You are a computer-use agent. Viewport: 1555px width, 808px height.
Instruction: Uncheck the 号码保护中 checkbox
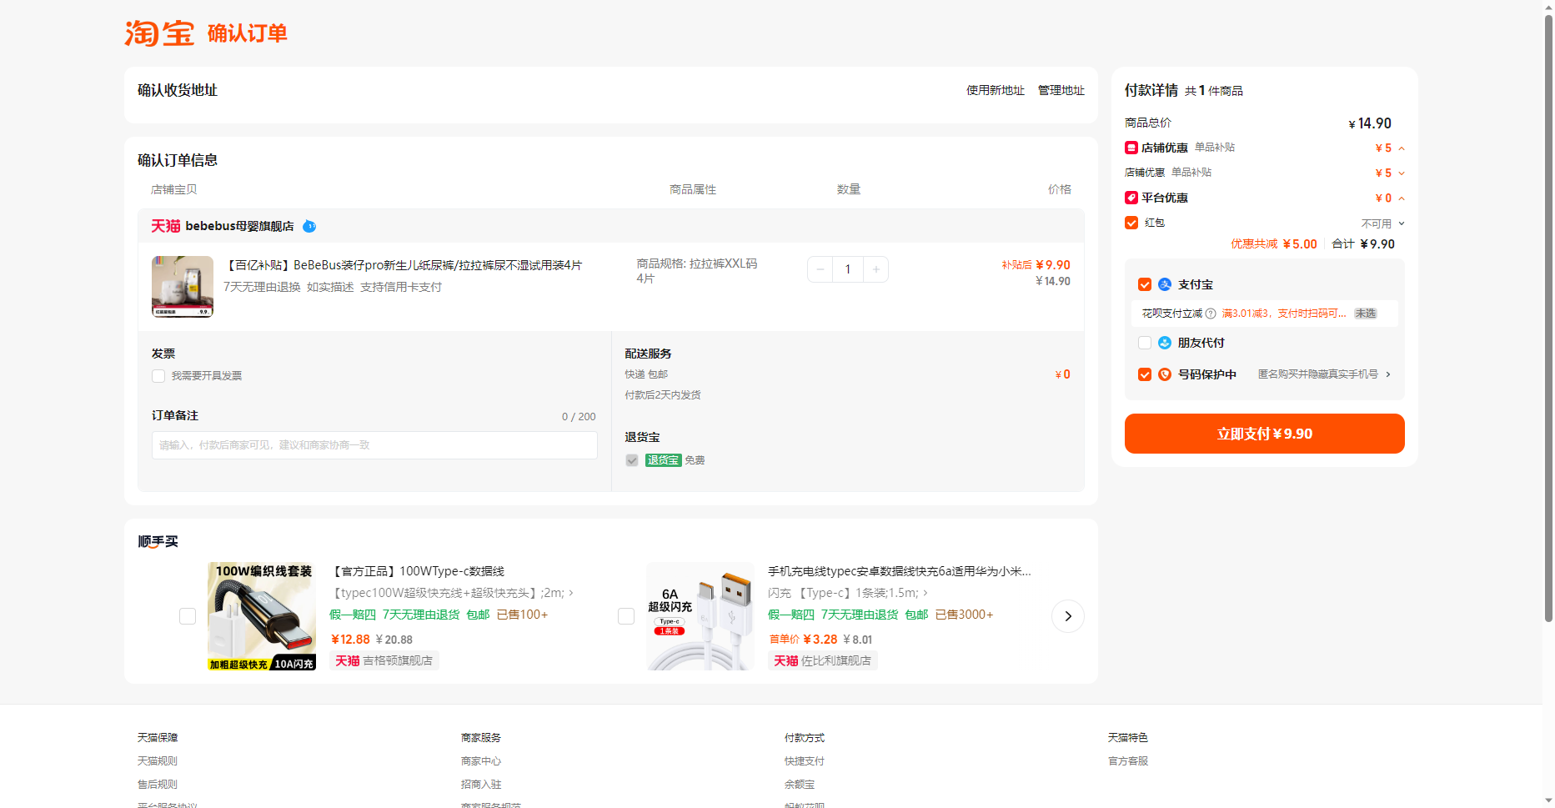coord(1145,374)
